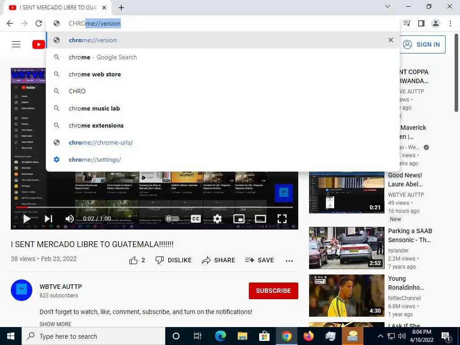Open Chrome's three-dot menu
The width and height of the screenshot is (460, 345).
[x=450, y=23]
